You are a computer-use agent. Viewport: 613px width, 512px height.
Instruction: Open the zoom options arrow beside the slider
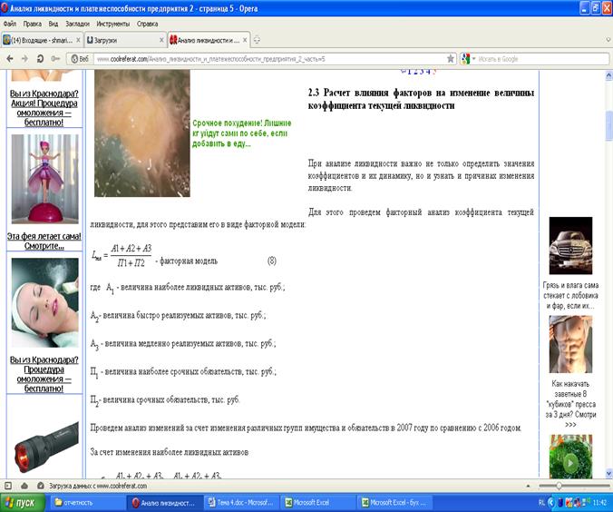pos(528,486)
